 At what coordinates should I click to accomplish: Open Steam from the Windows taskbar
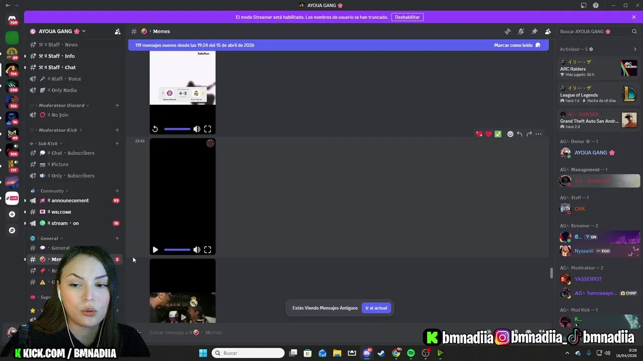click(x=381, y=353)
